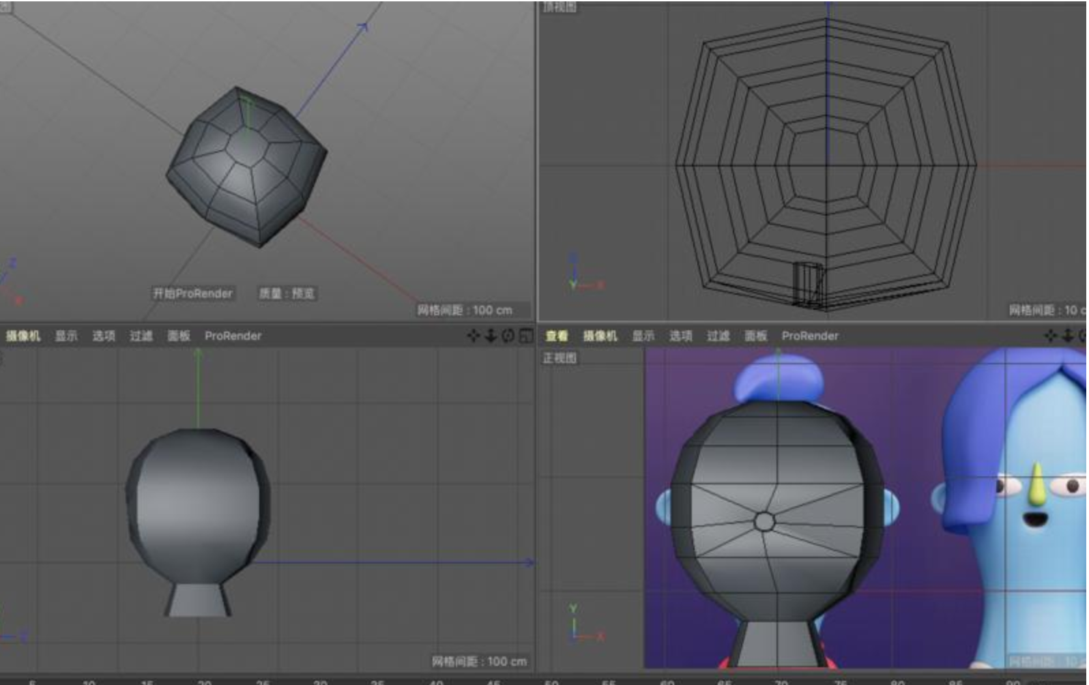
Task: Click frame 70 on the timeline ruler
Action: click(x=781, y=682)
